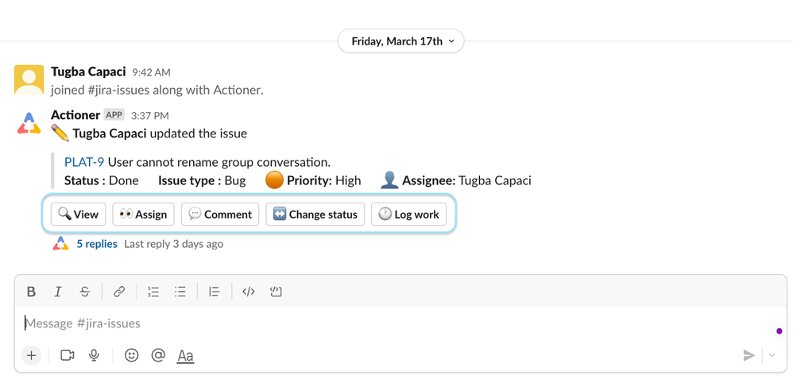Record an audio clip with microphone
The width and height of the screenshot is (793, 379).
[94, 356]
